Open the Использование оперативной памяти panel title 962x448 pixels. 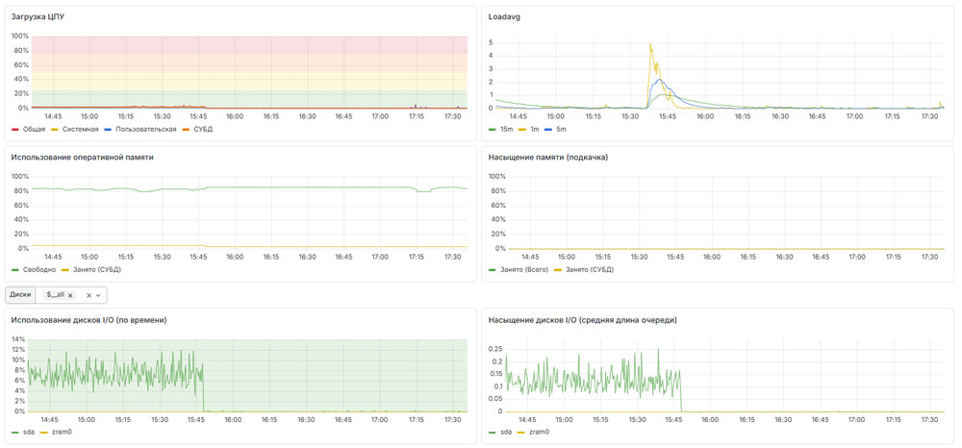(82, 157)
